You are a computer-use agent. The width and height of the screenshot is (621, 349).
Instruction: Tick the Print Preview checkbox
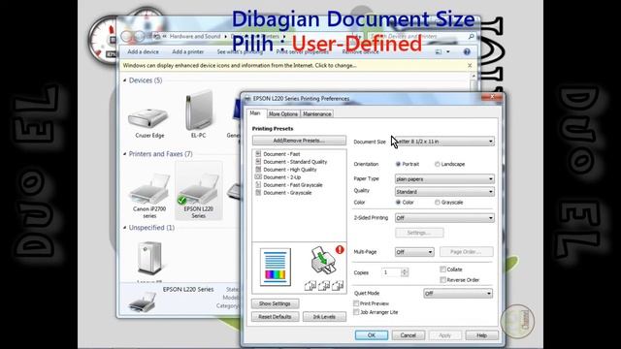point(356,303)
